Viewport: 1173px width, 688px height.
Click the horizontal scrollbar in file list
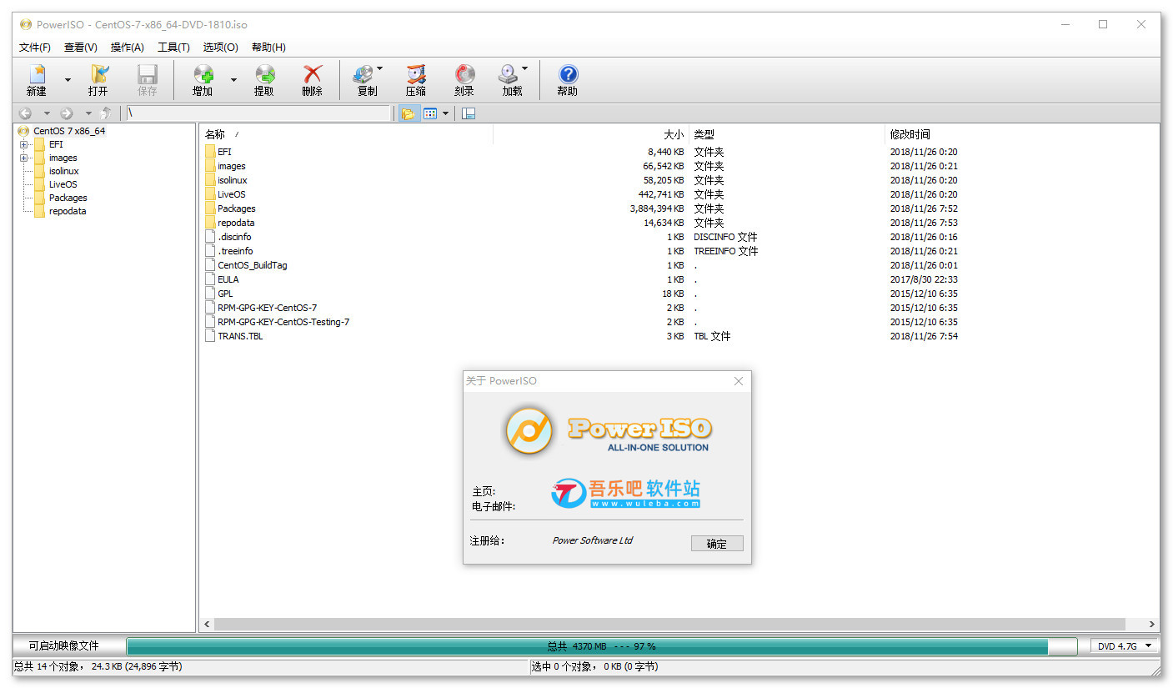coord(669,624)
